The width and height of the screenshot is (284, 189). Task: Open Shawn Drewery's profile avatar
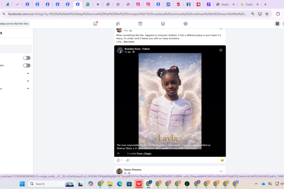119,171
